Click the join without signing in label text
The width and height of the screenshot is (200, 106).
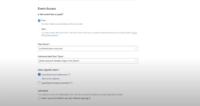66,98
